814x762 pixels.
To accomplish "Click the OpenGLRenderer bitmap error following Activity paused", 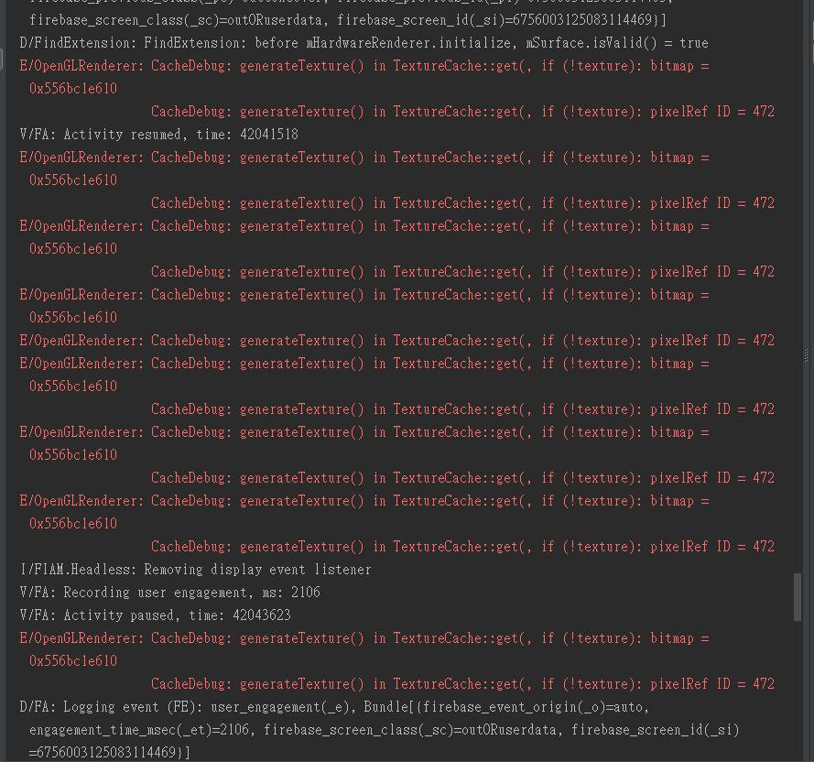I will pos(364,638).
